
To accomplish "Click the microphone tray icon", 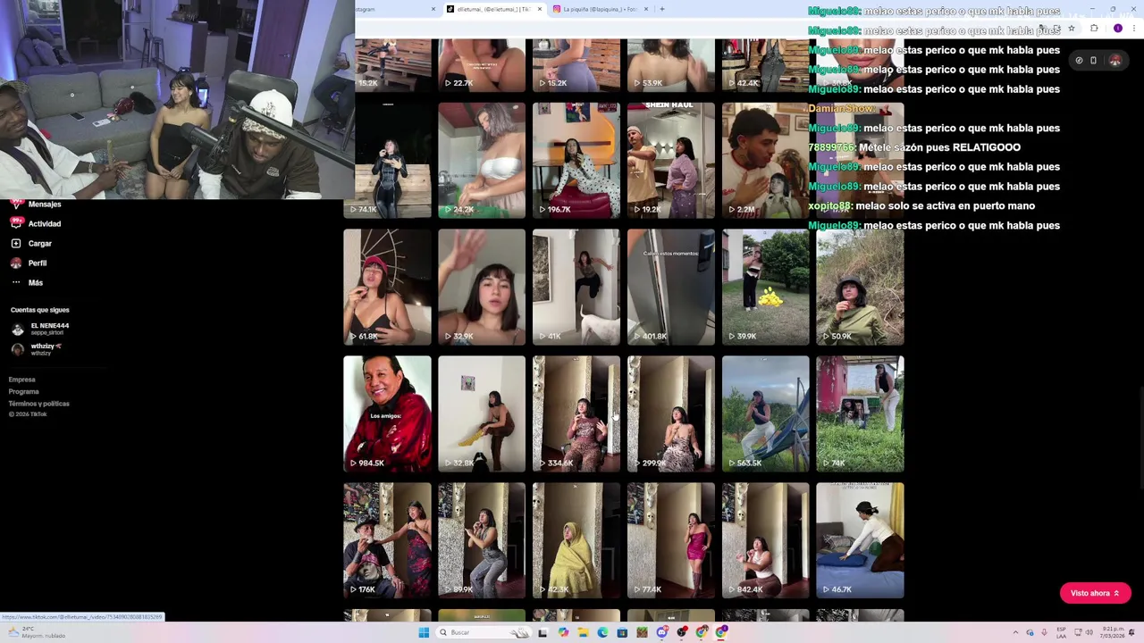I will point(1044,632).
